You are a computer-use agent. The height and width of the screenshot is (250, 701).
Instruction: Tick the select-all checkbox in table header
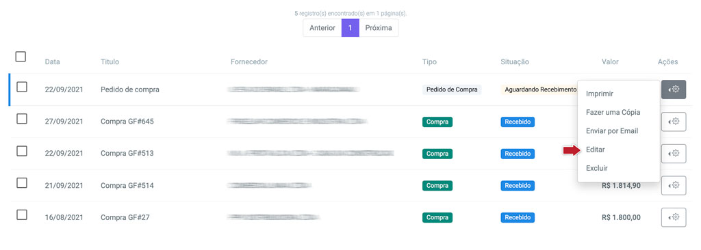coord(21,57)
